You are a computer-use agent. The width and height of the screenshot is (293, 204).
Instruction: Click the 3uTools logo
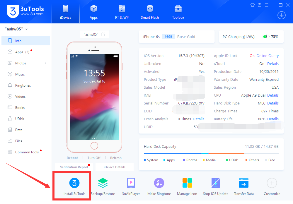point(25,11)
